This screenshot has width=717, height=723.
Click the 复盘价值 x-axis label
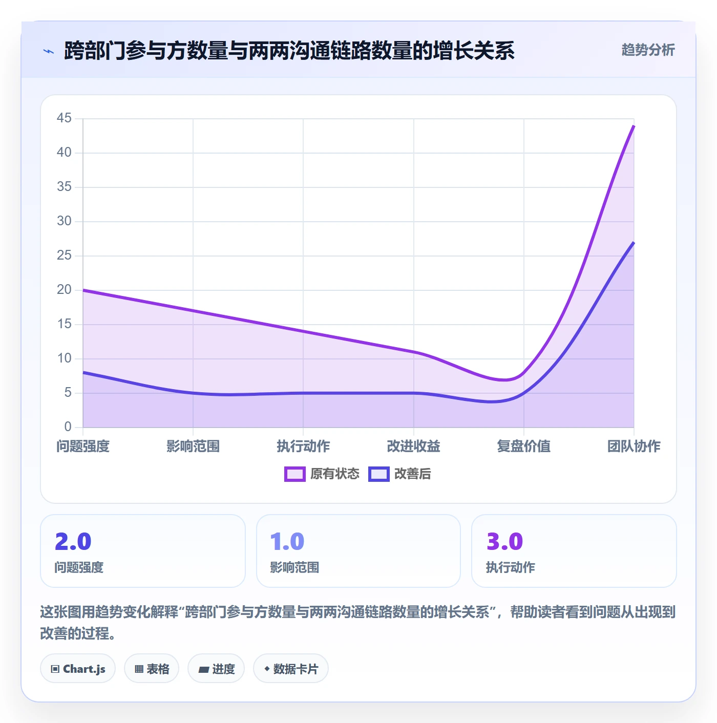tap(524, 446)
